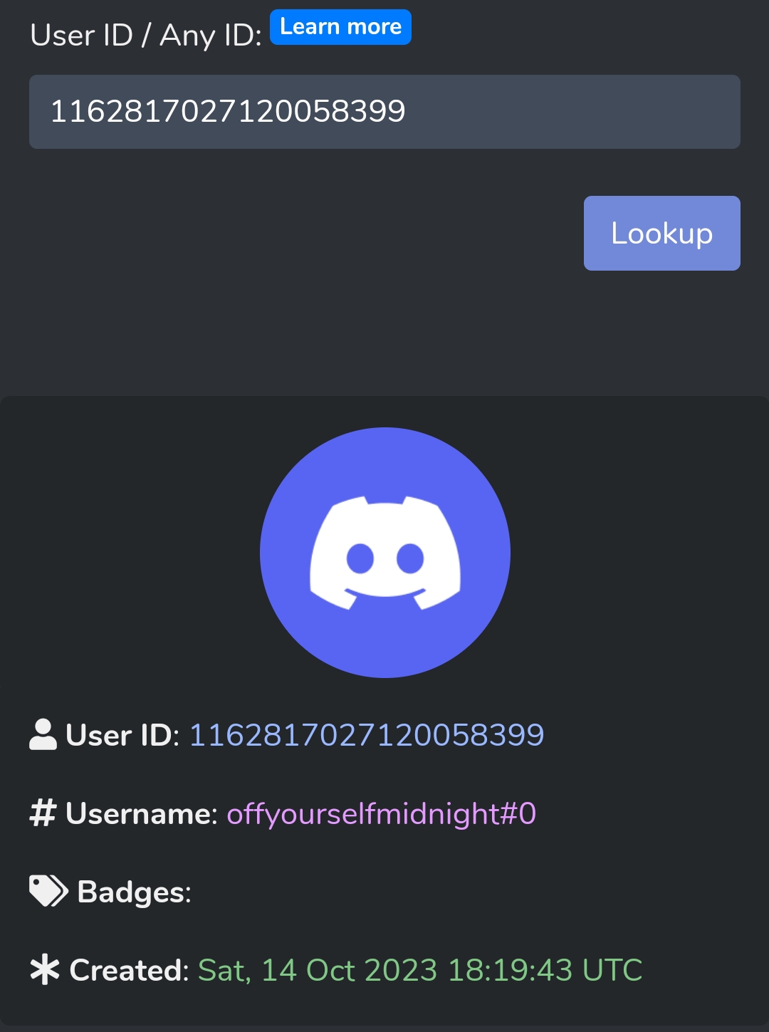The height and width of the screenshot is (1032, 769).
Task: Click the bold Username label
Action: point(142,813)
